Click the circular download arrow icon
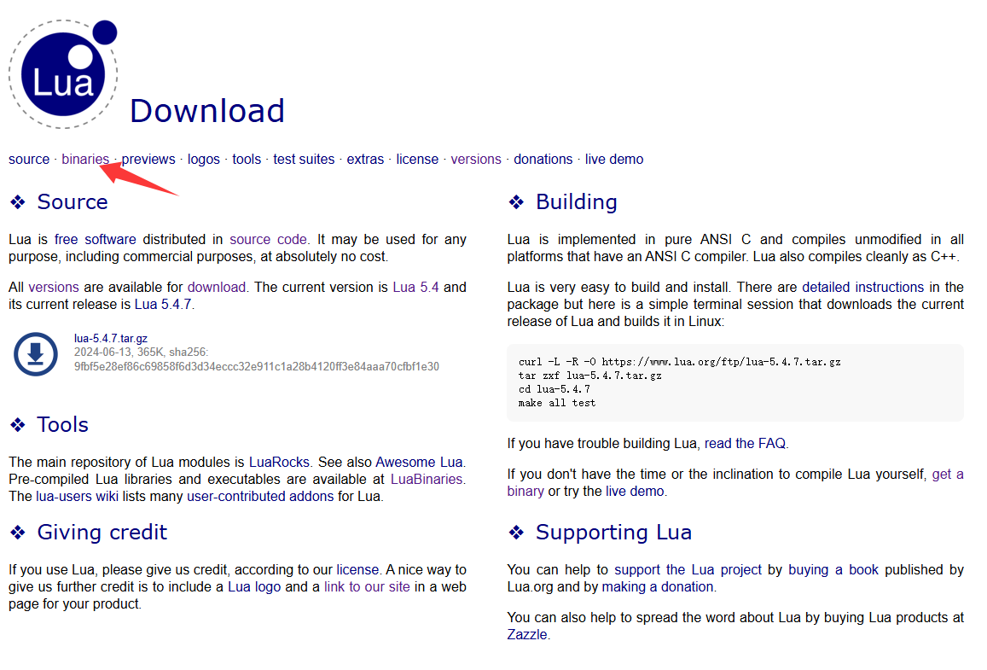The image size is (987, 670). point(36,354)
